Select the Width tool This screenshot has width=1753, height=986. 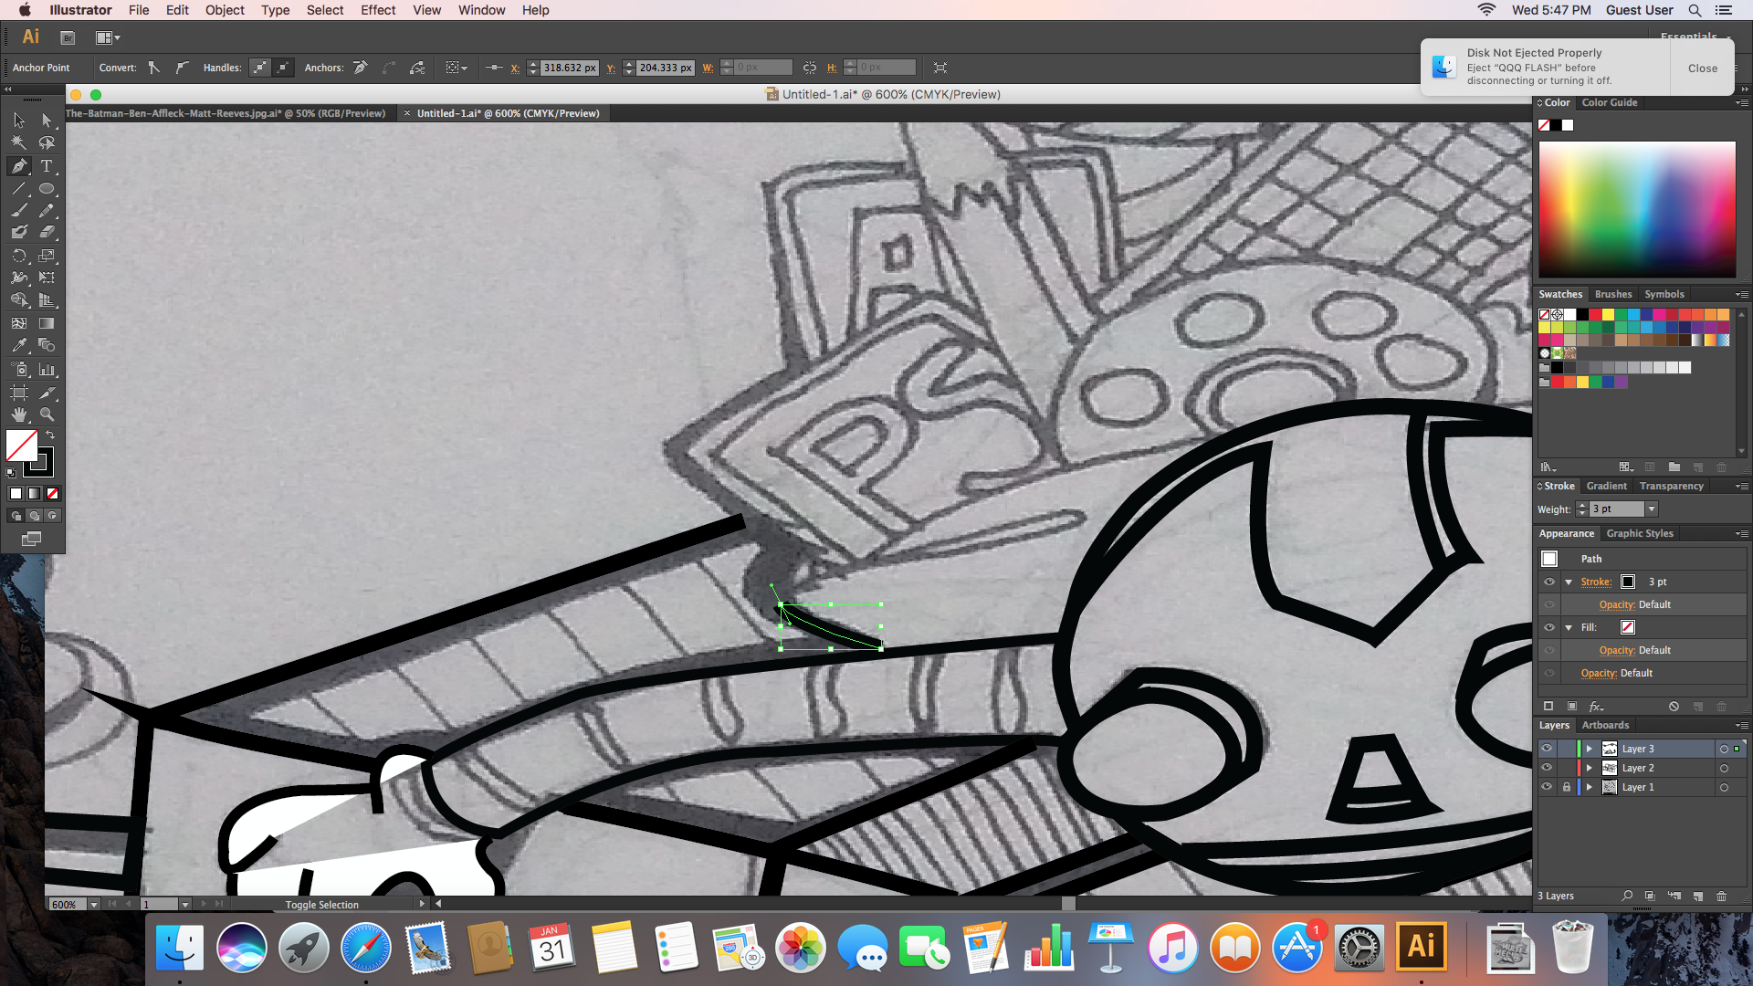19,278
